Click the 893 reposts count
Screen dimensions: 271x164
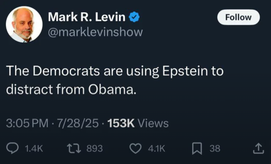coord(95,148)
